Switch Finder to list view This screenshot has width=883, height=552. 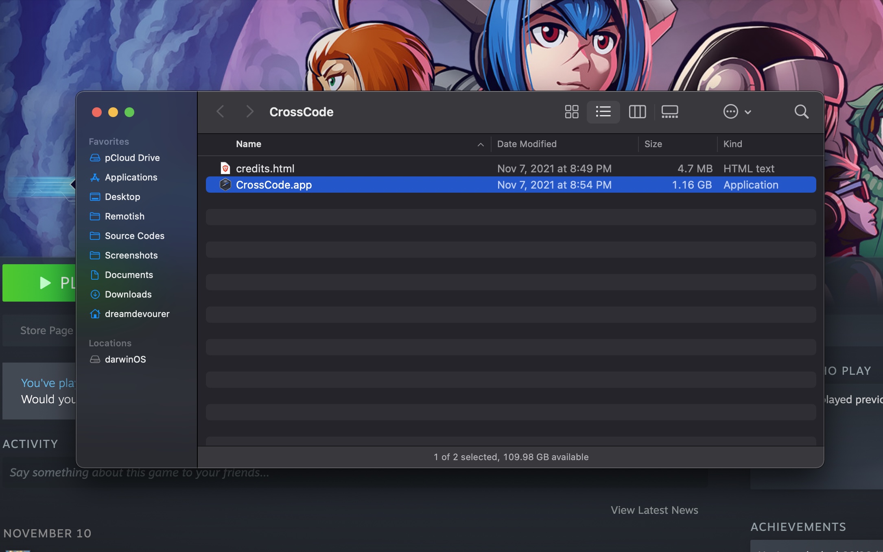603,112
